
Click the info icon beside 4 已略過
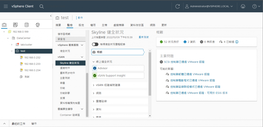coord(237,42)
